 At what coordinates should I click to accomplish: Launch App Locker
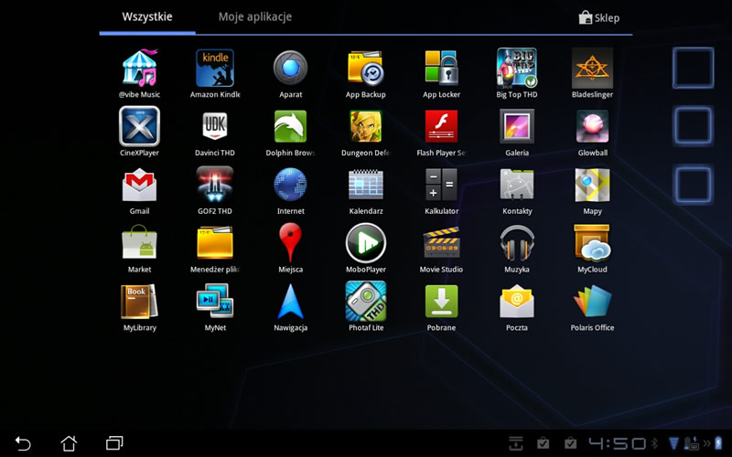(441, 69)
